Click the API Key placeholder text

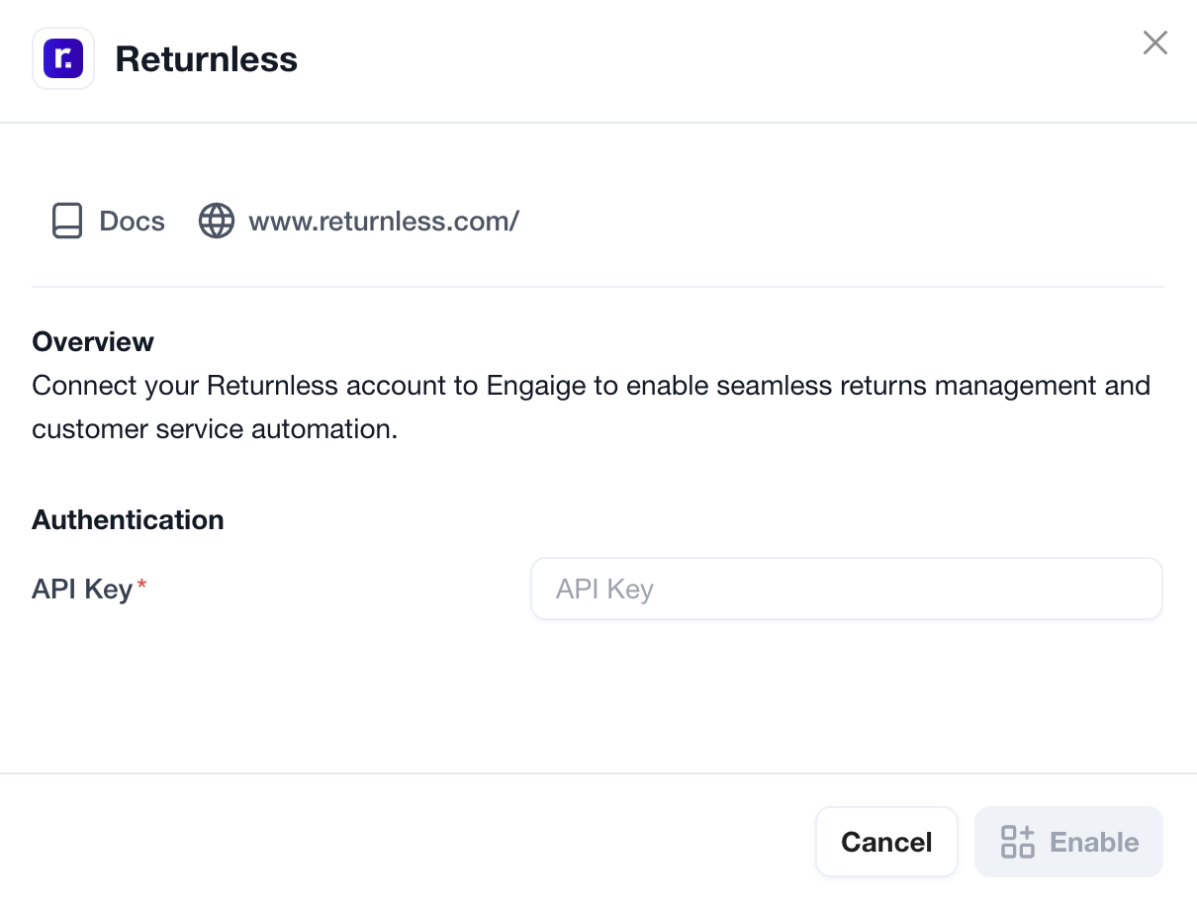[x=604, y=590]
